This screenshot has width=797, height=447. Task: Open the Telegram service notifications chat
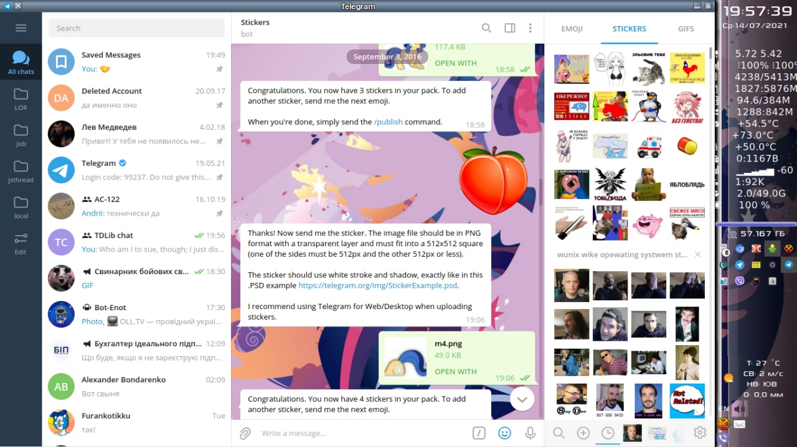tap(136, 170)
